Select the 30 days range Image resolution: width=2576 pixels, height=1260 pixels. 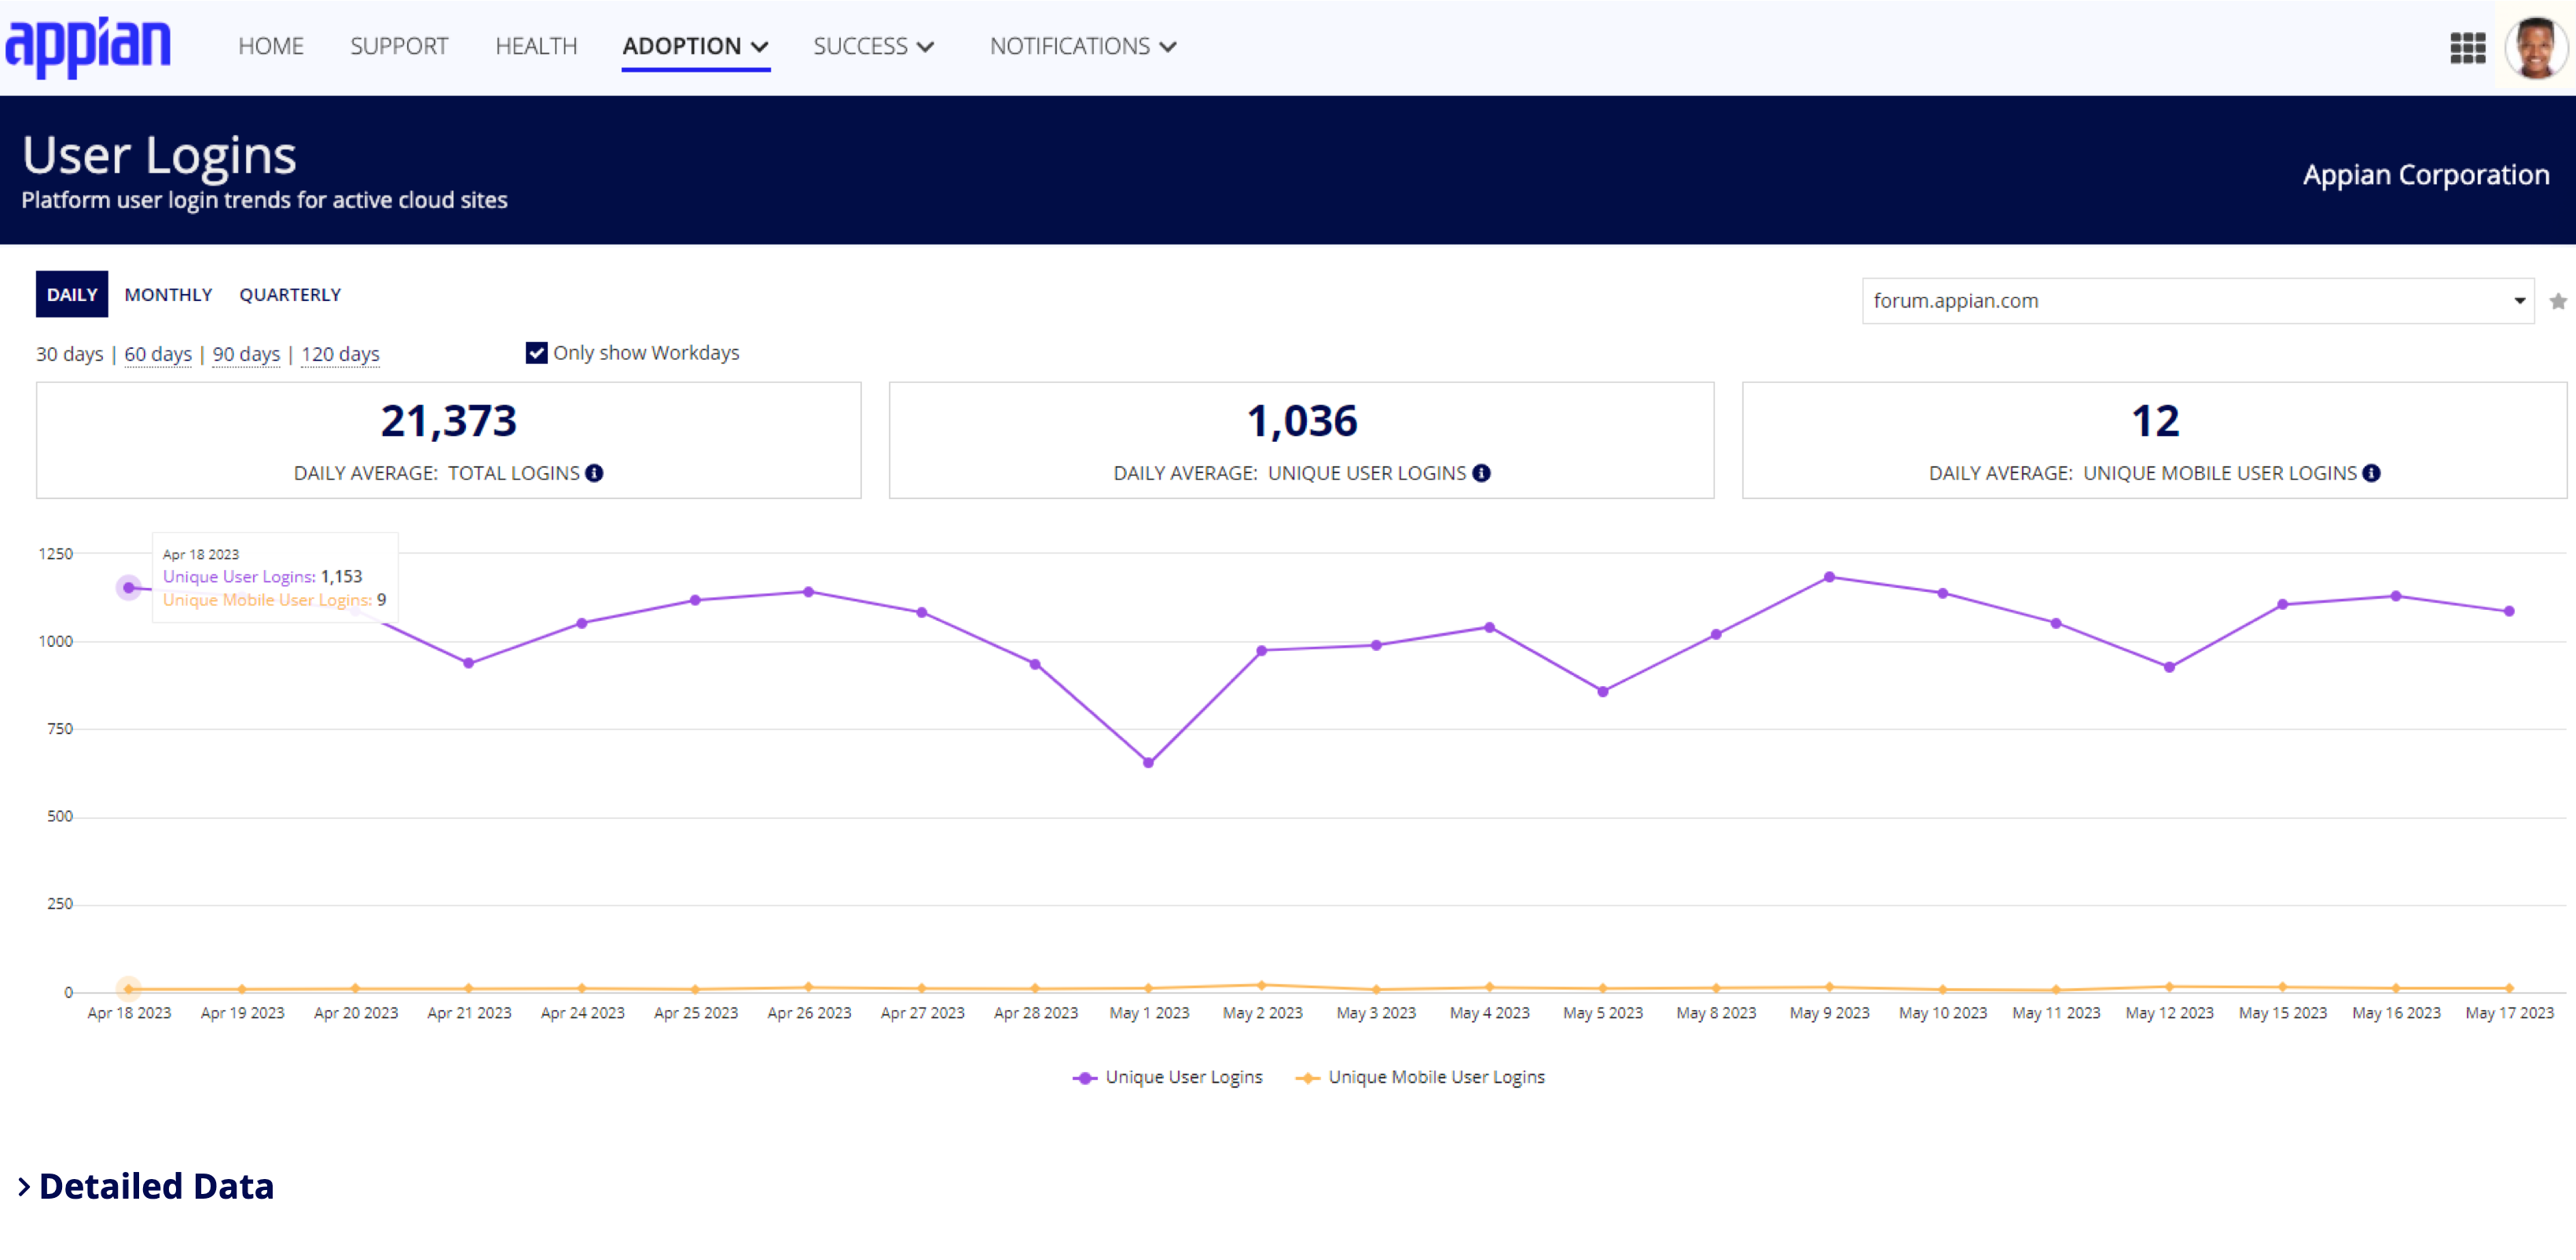pos(70,354)
